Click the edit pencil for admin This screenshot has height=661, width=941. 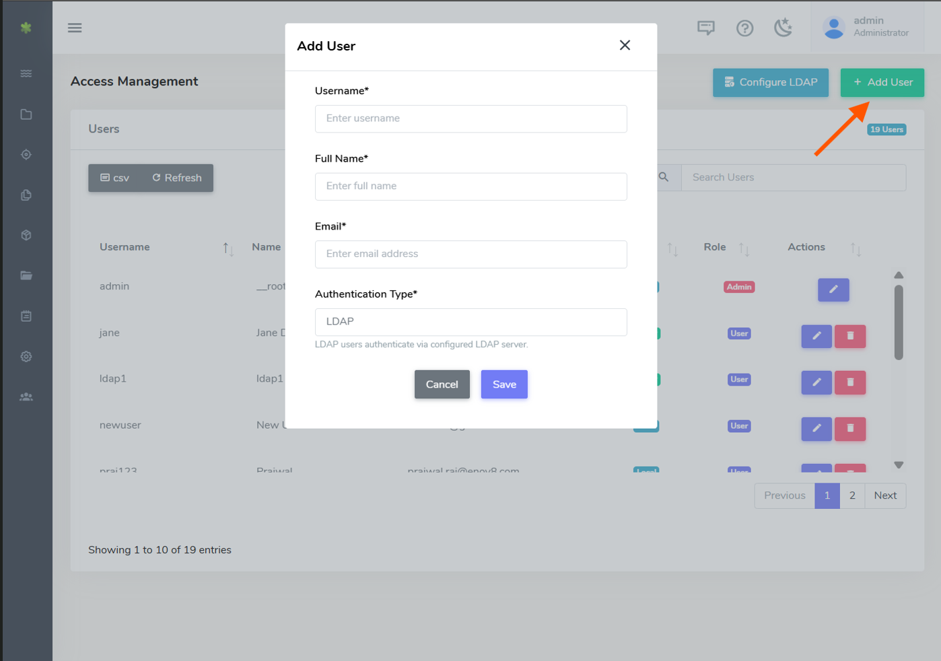click(833, 289)
